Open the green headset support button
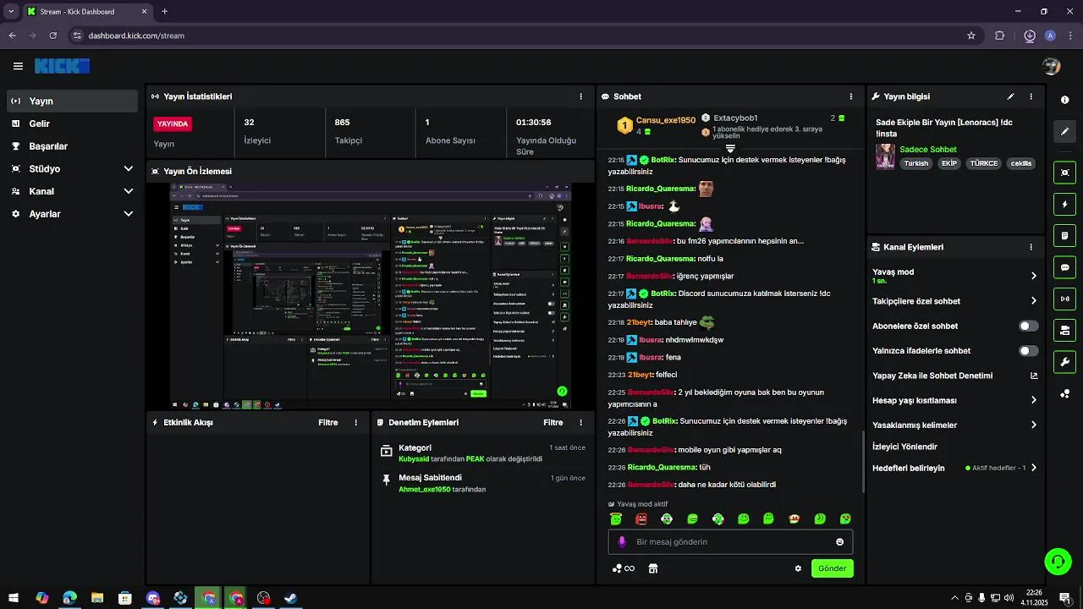The image size is (1083, 609). coord(1057,561)
